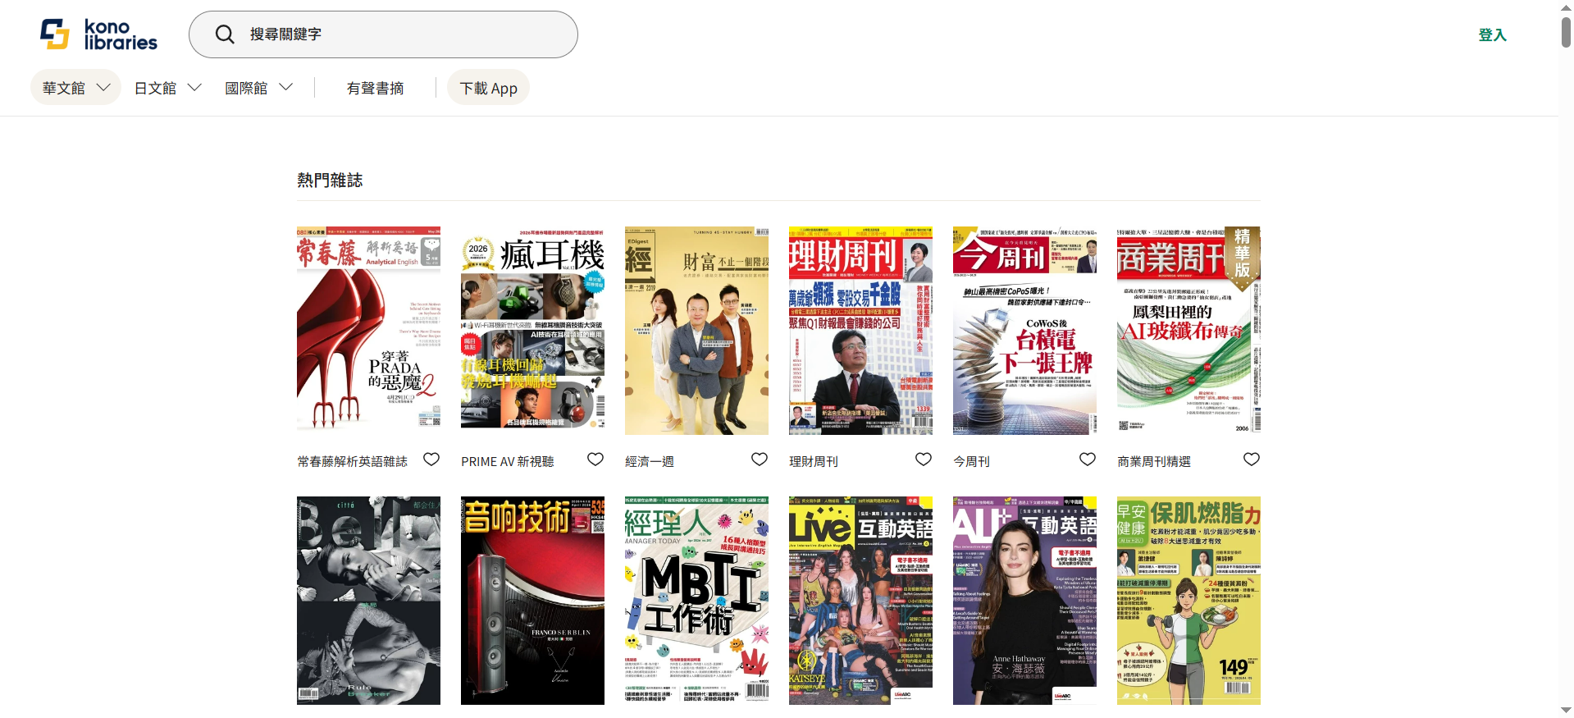Click the 常春藤解析英語雜誌 title link
Viewport: 1574px width, 718px height.
(352, 462)
